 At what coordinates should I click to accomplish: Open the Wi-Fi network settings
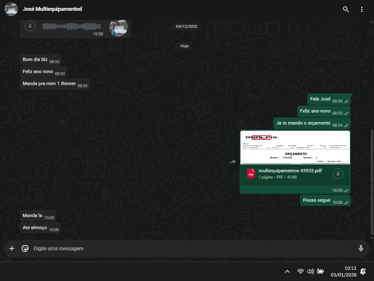(x=300, y=271)
